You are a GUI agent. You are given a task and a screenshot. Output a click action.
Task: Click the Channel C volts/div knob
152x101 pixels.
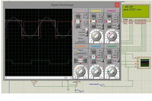point(112,36)
